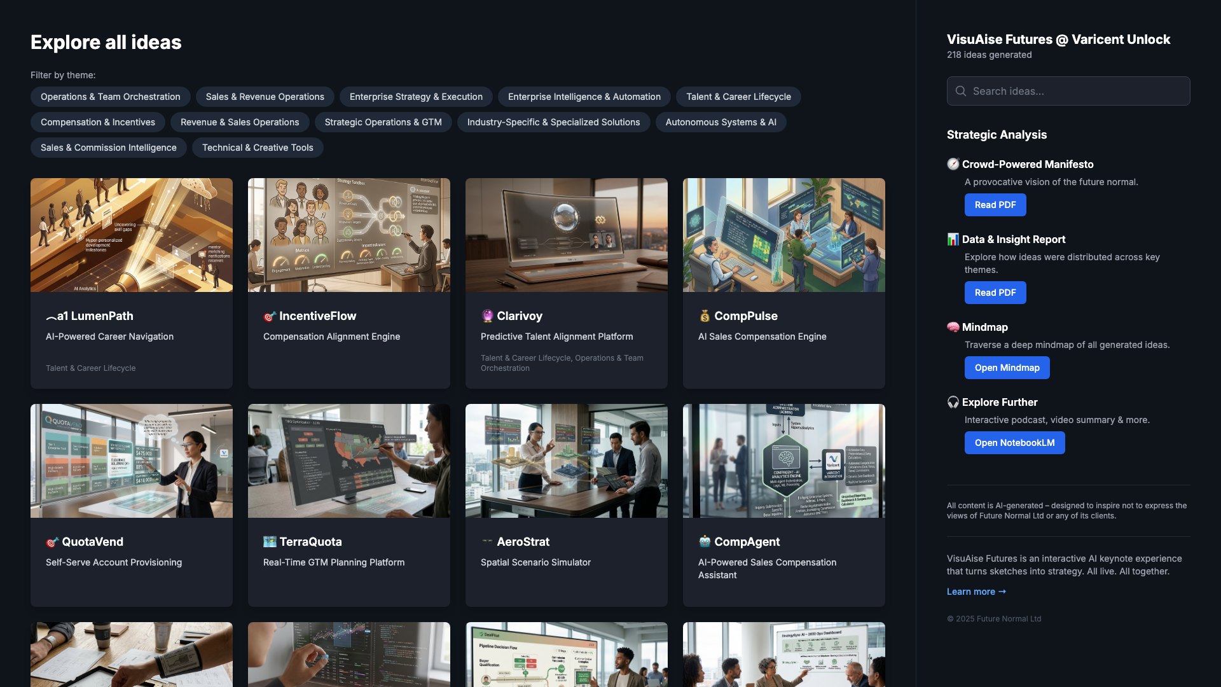Click the LumenPath title text

(102, 316)
